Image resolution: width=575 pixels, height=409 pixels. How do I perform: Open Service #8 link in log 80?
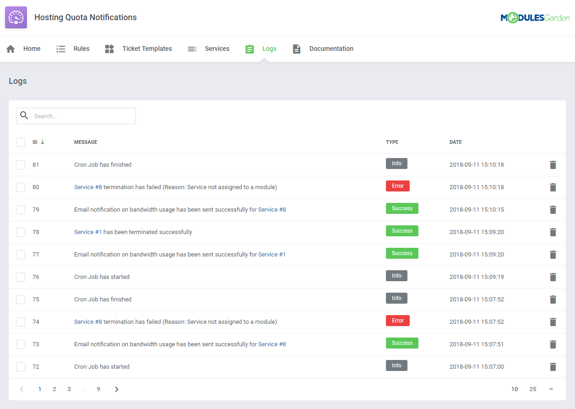pos(88,187)
